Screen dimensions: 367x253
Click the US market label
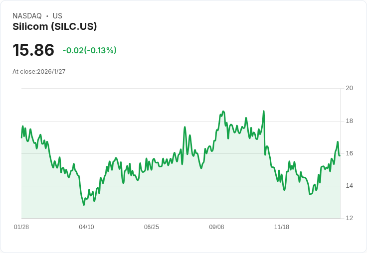pos(57,16)
